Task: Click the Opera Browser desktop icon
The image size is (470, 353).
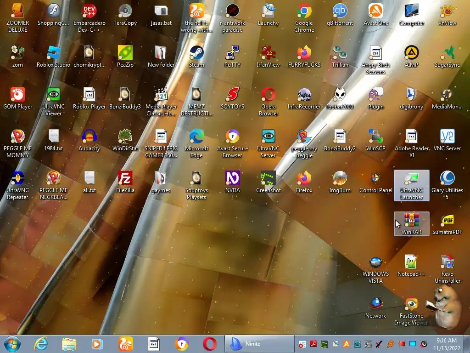Action: click(x=268, y=102)
